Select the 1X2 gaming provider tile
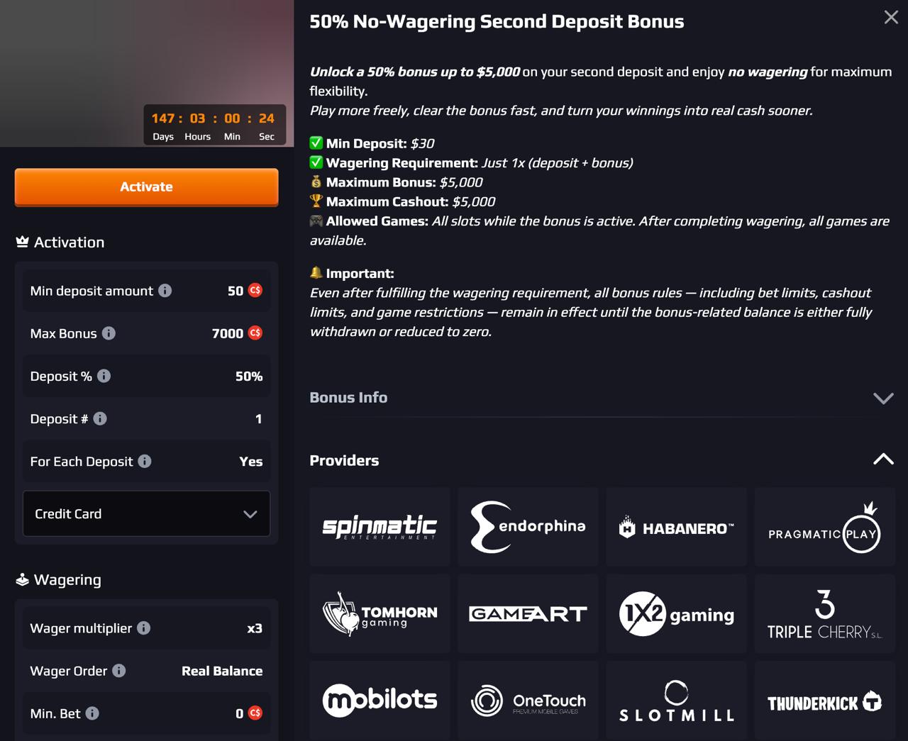The image size is (908, 741). [x=676, y=613]
